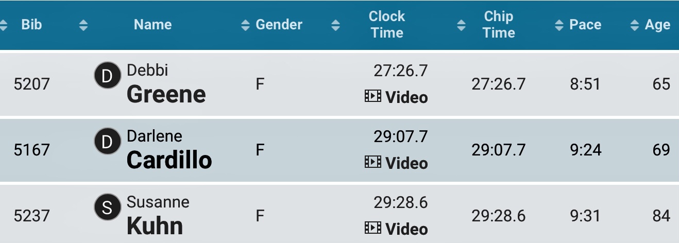Sort results by Pace
The height and width of the screenshot is (243, 679).
pos(585,25)
